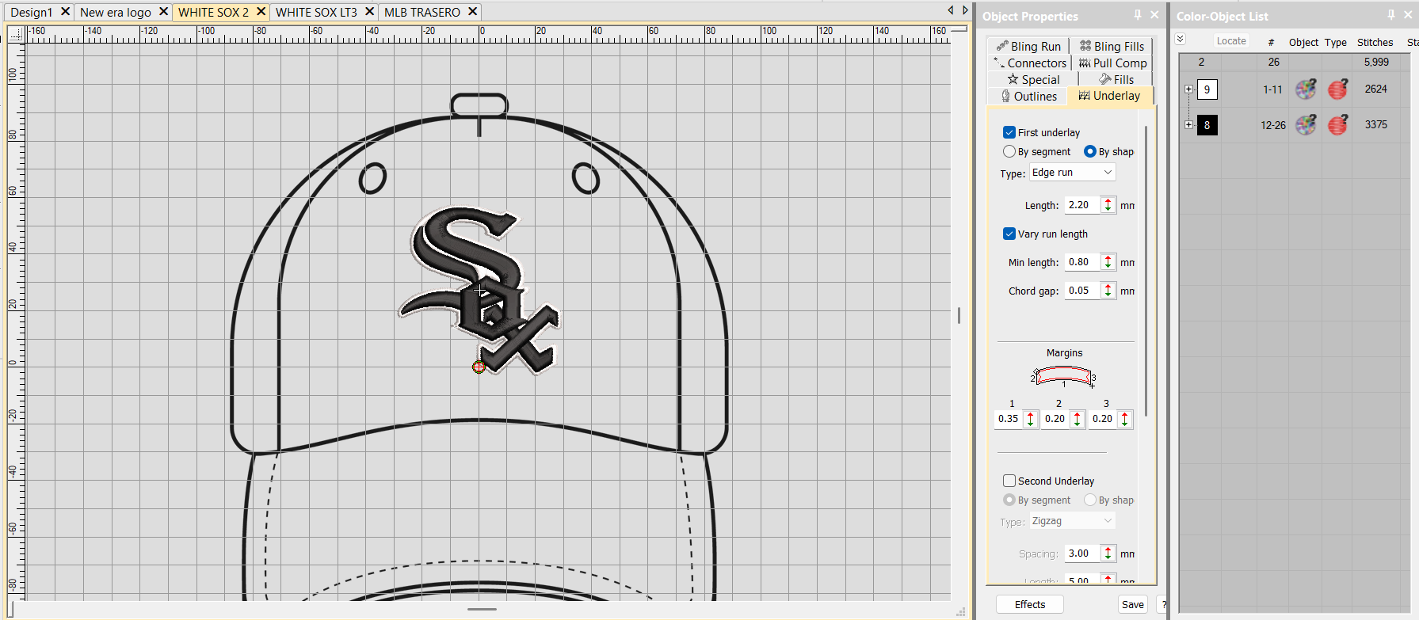
Task: Select the Underlay properties tab
Action: click(1110, 96)
